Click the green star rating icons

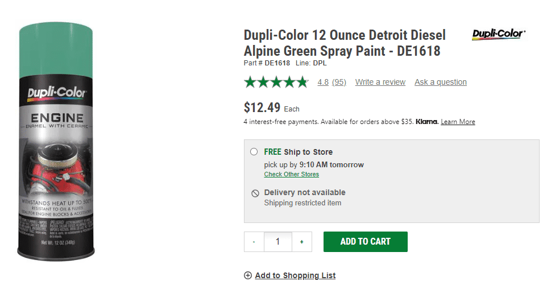tap(276, 82)
